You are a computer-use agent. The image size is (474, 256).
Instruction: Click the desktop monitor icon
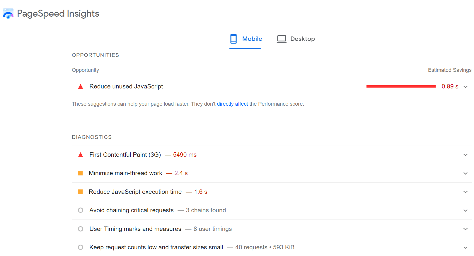281,39
